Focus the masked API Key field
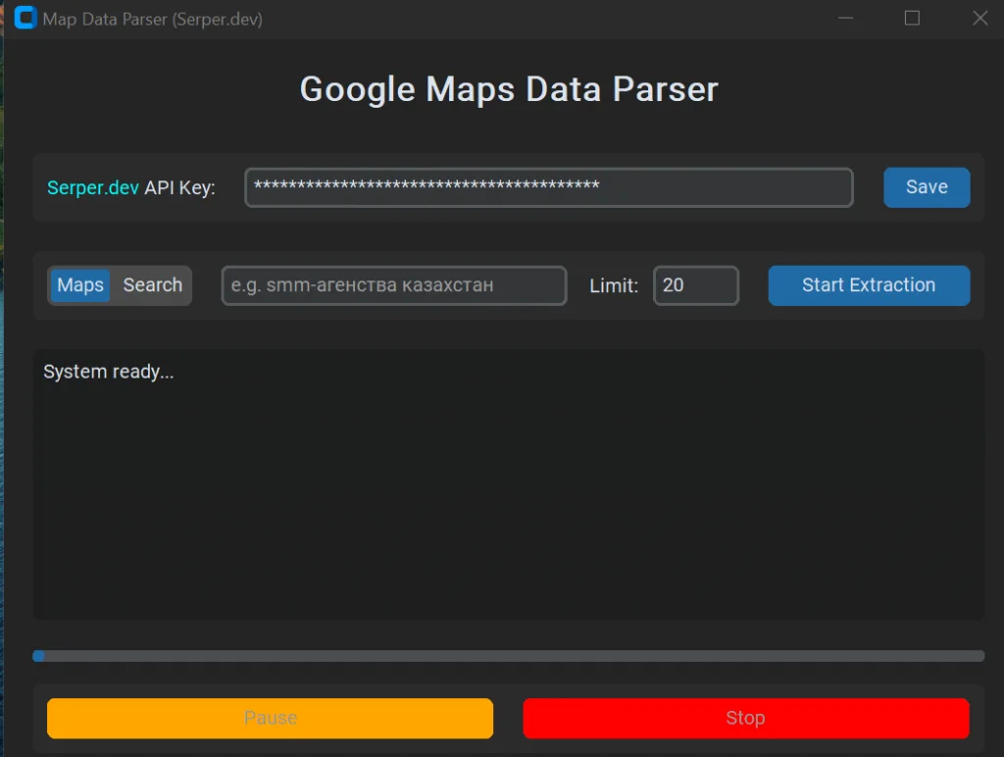 tap(548, 188)
